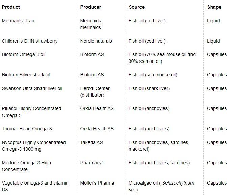Click Bioform Omega-3 oil product entry
This screenshot has width=230, height=195.
pyautogui.click(x=23, y=54)
